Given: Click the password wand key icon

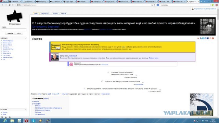Looking at the screenshot, I should [x=13, y=5].
